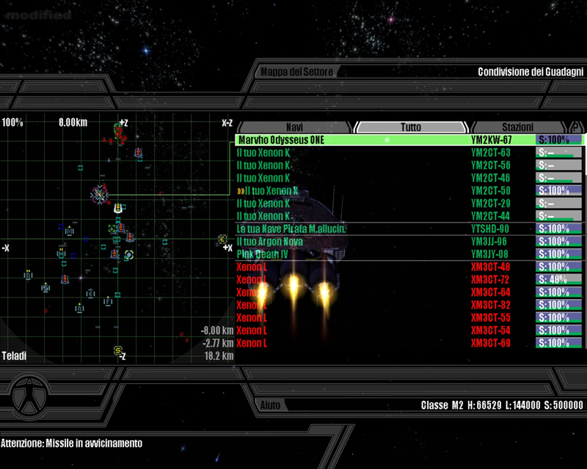Select Il tuo Xenon K YM2CT-29
This screenshot has height=469, width=587.
[409, 204]
